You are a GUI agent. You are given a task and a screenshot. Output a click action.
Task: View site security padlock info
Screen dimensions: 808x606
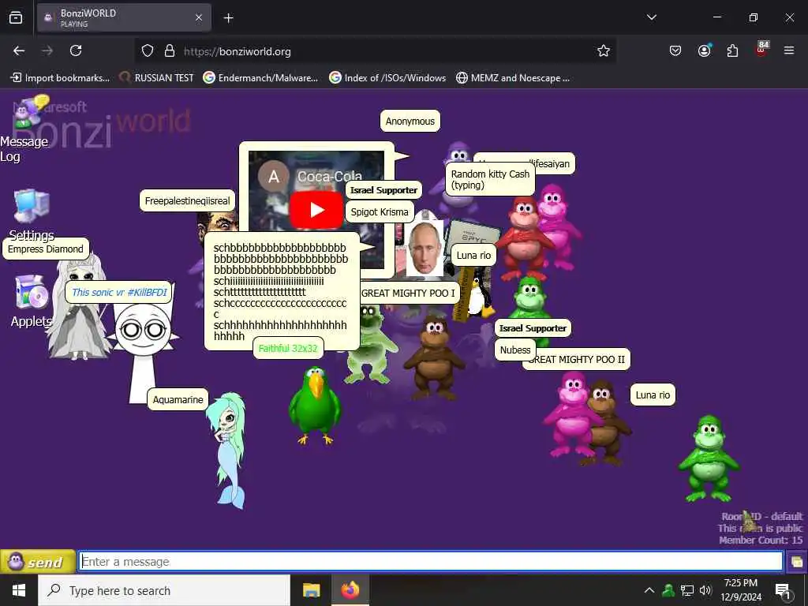tap(170, 51)
